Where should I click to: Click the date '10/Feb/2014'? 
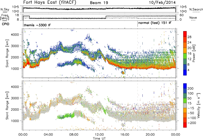(162, 3)
